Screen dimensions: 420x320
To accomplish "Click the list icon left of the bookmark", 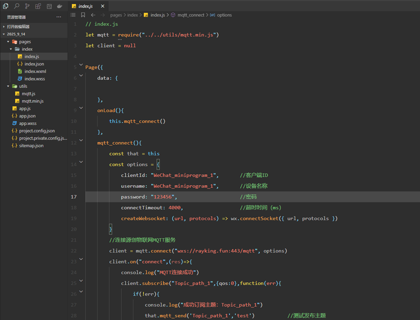I will click(x=73, y=15).
